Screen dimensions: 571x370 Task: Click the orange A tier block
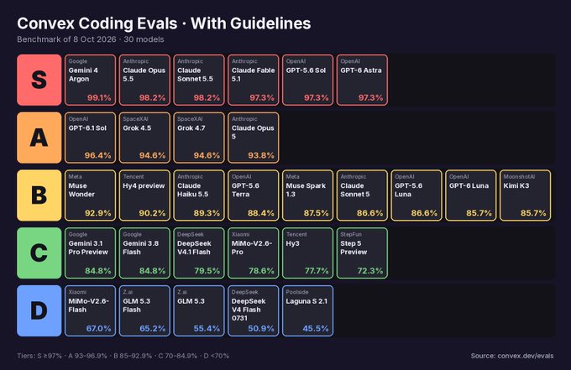(x=39, y=138)
